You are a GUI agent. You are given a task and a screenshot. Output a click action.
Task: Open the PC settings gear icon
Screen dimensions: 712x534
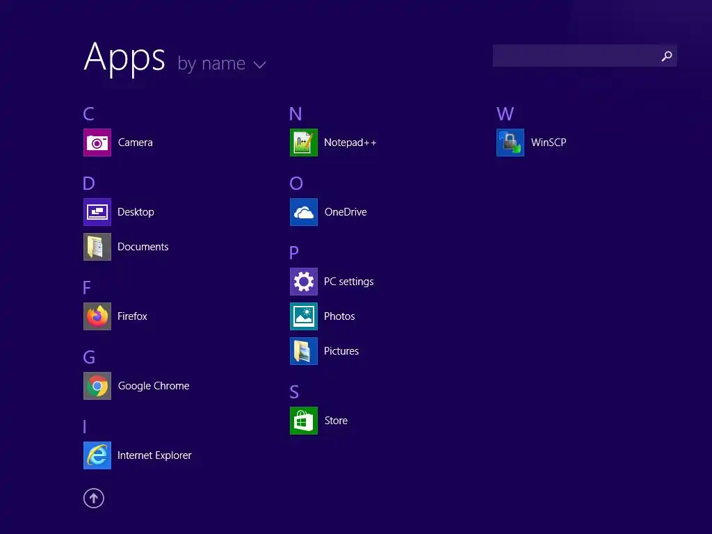pos(304,282)
